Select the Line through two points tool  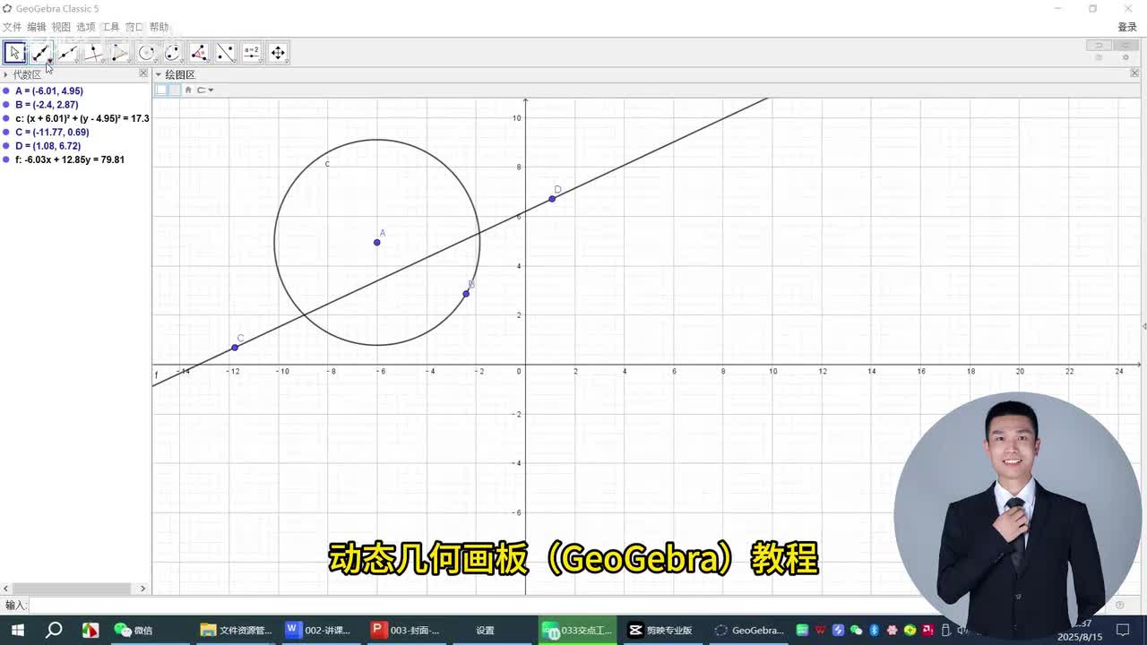tap(67, 53)
